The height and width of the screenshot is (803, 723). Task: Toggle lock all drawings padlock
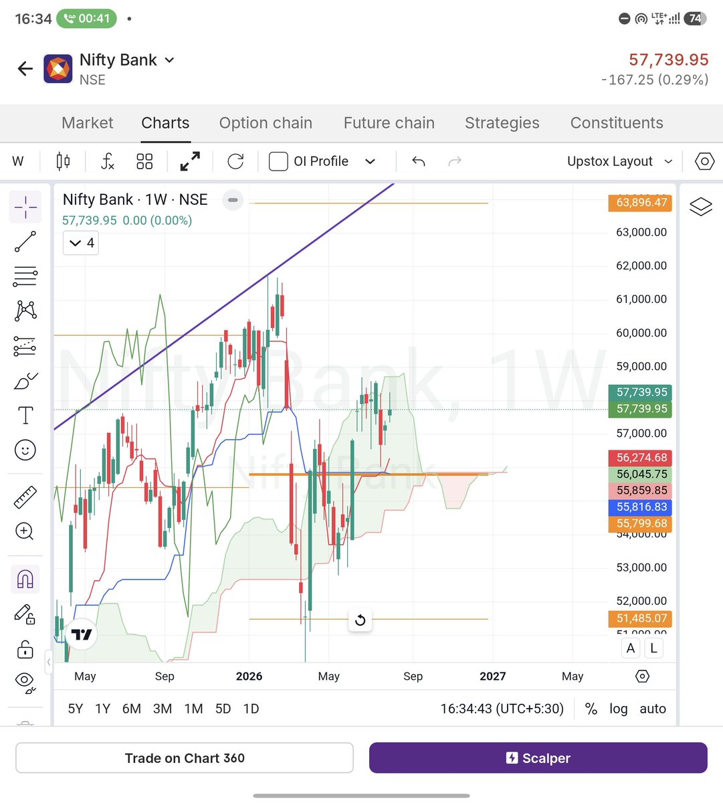[x=25, y=648]
